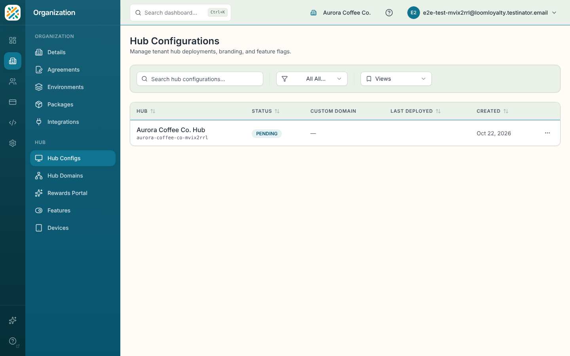Screen dimensions: 570x356
Task: Open Devices in sidebar
Action: [x=73, y=228]
